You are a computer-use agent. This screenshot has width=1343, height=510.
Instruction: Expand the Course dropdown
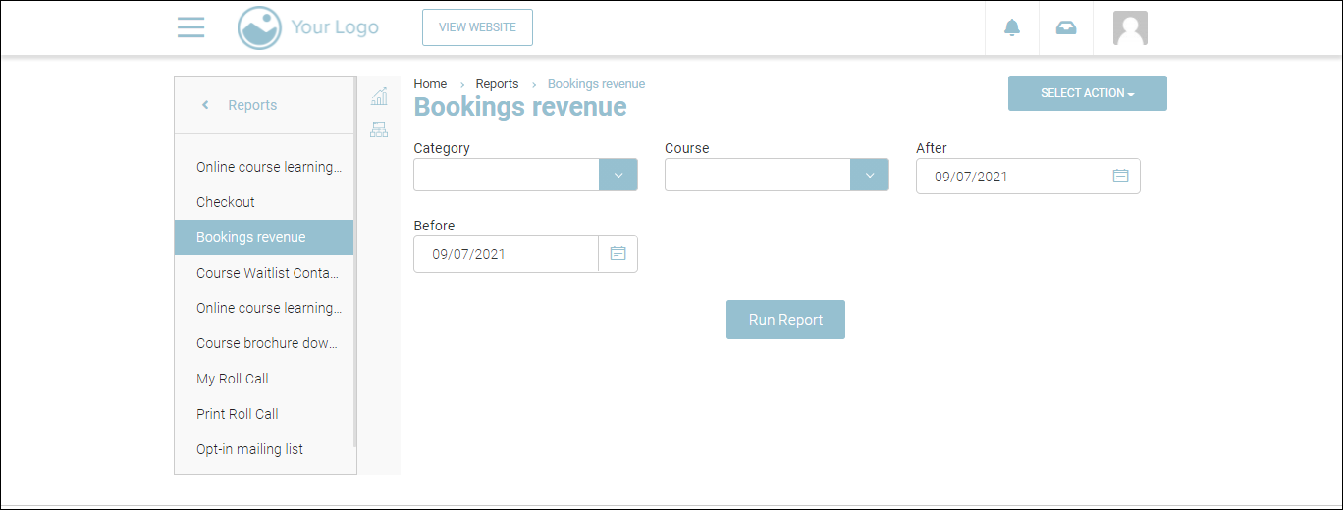point(869,176)
